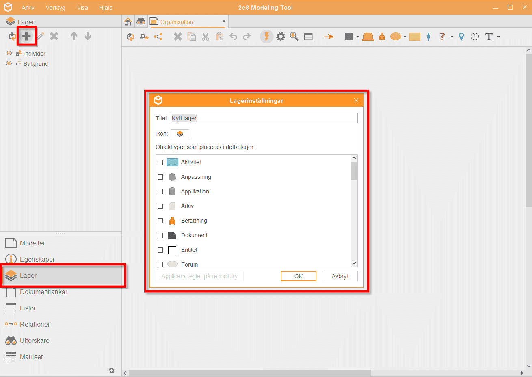Check the Anpassning checkbox
The width and height of the screenshot is (532, 377).
[x=160, y=177]
